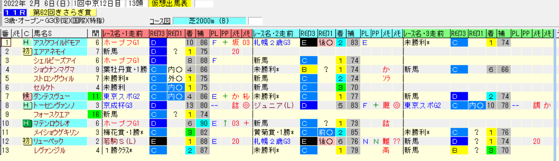Select horse シェルビーズアイ
The height and width of the screenshot is (161, 559).
point(55,60)
